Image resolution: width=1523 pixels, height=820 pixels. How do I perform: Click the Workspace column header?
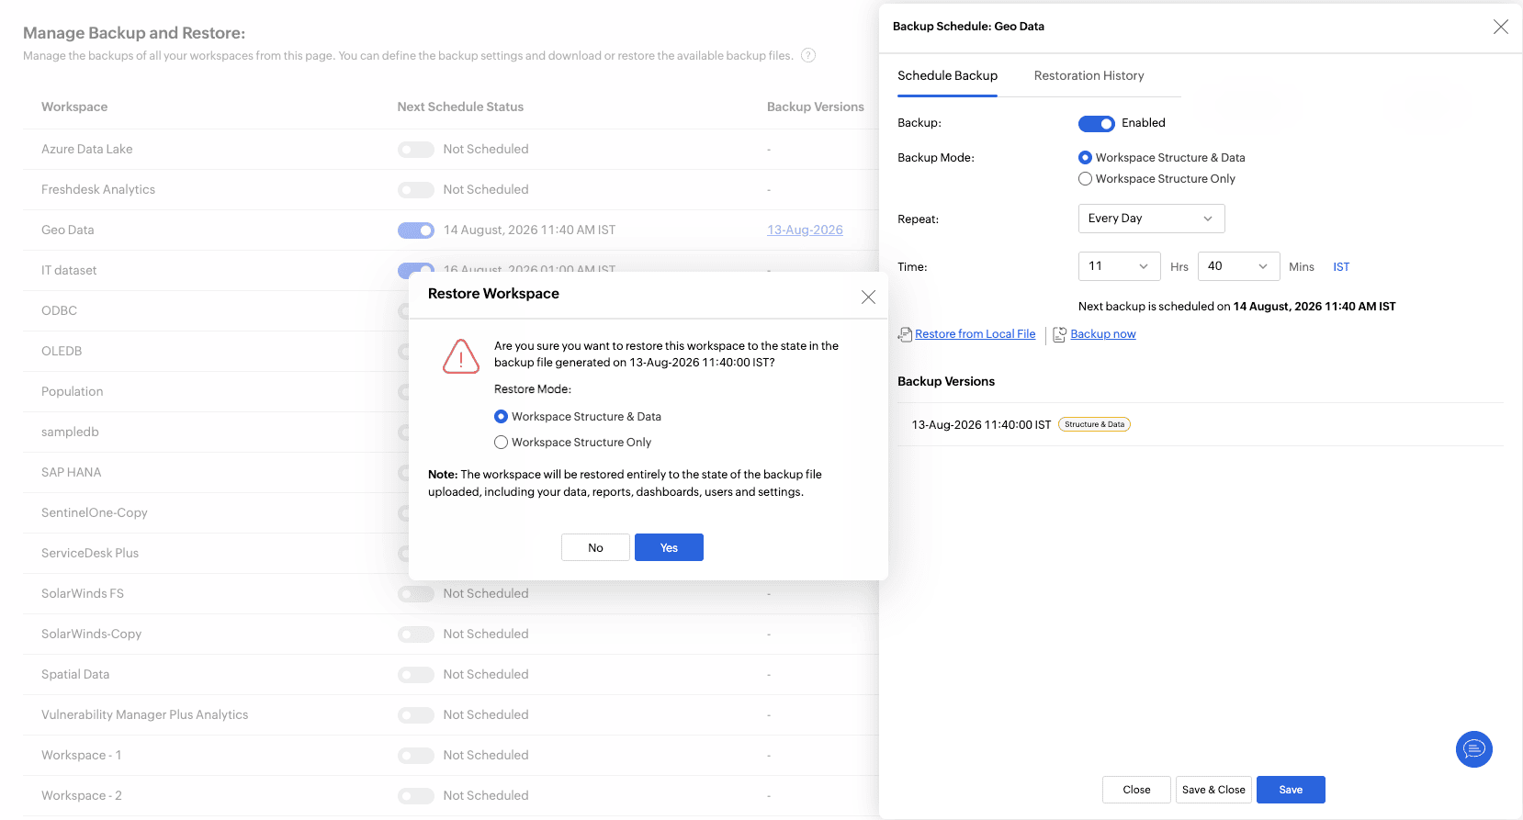tap(74, 107)
